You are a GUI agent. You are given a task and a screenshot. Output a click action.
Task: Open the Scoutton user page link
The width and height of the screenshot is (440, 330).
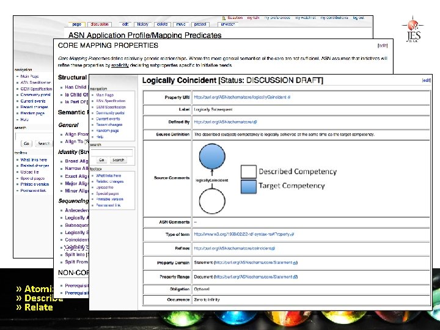click(235, 18)
